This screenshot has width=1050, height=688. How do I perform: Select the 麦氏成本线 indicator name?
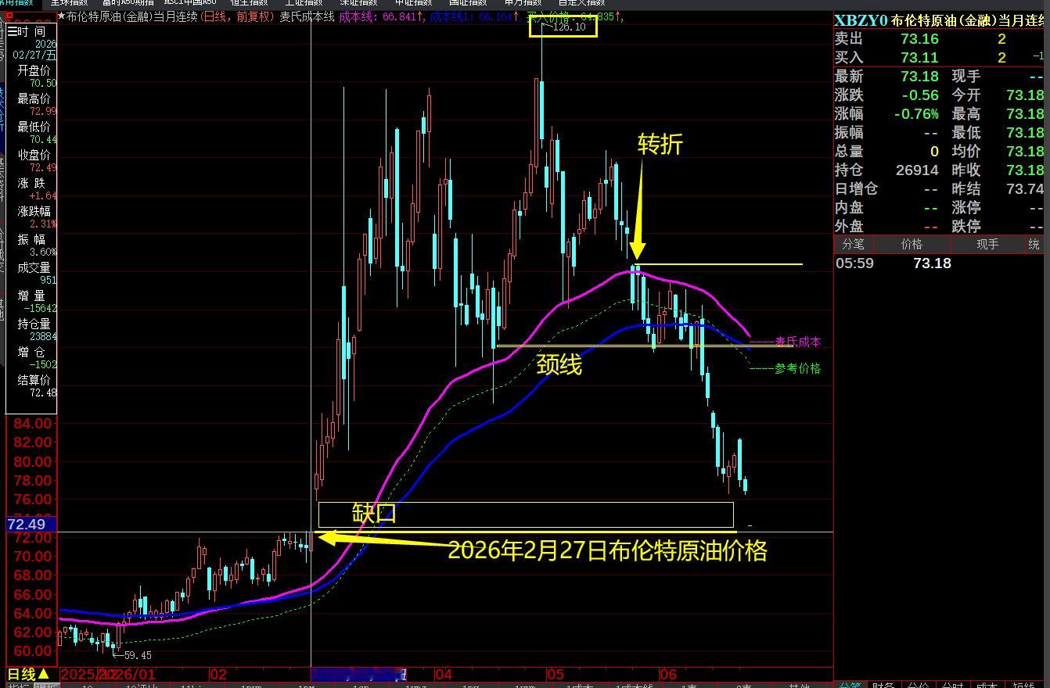coord(307,16)
